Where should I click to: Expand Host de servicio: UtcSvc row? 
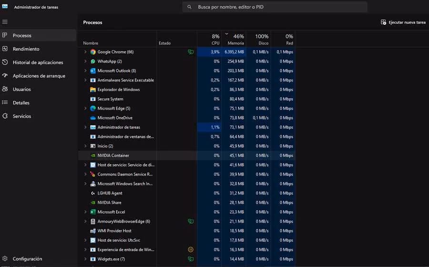(85, 240)
